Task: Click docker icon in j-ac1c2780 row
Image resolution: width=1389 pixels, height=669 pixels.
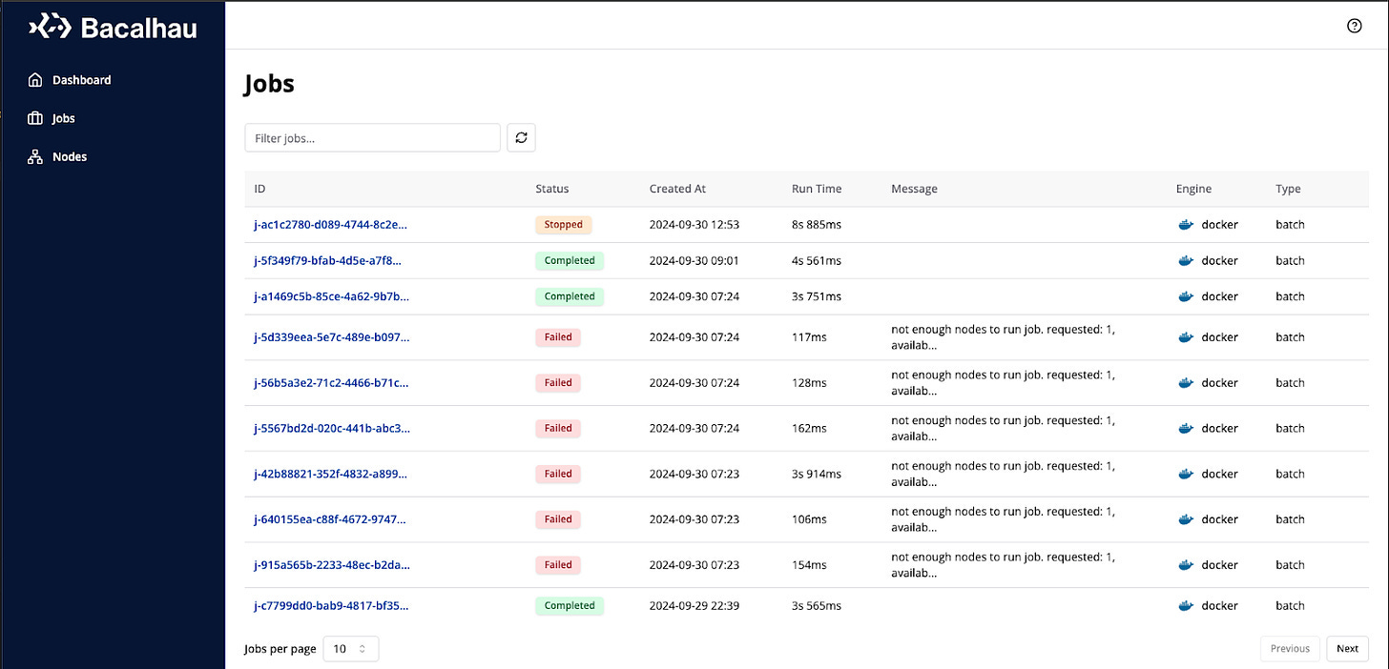Action: click(x=1186, y=225)
